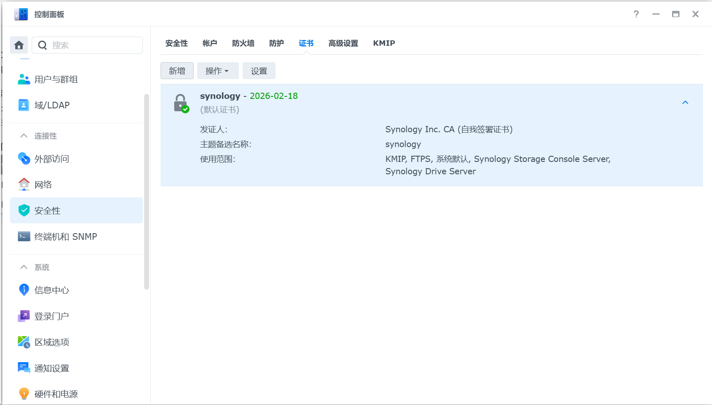712x405 pixels.
Task: Click the Hardware & Power bulb icon
Action: point(24,393)
